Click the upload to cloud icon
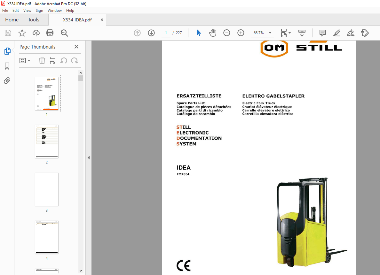Viewport: 380px width, 275px height. pos(36,33)
